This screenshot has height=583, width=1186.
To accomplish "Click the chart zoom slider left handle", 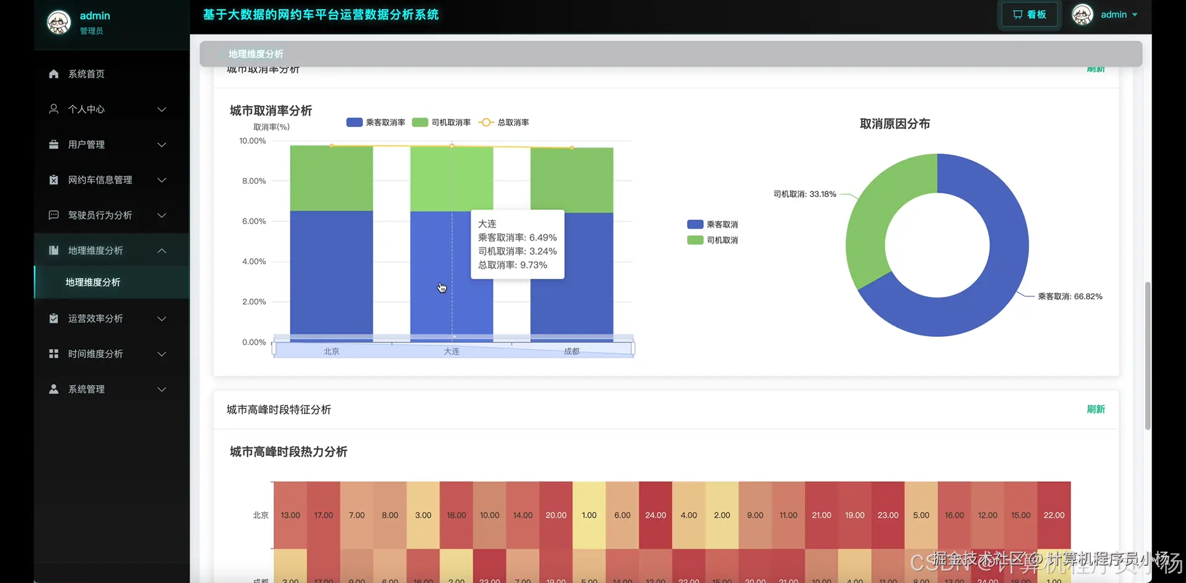I will [274, 349].
